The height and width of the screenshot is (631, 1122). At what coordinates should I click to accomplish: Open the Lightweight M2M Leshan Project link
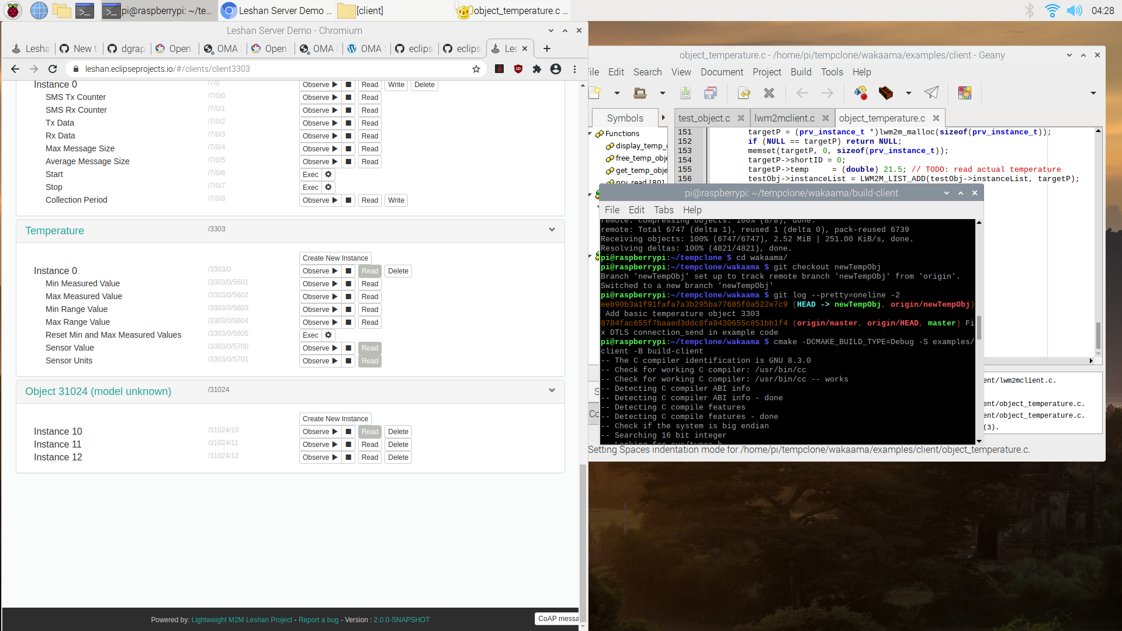[241, 619]
